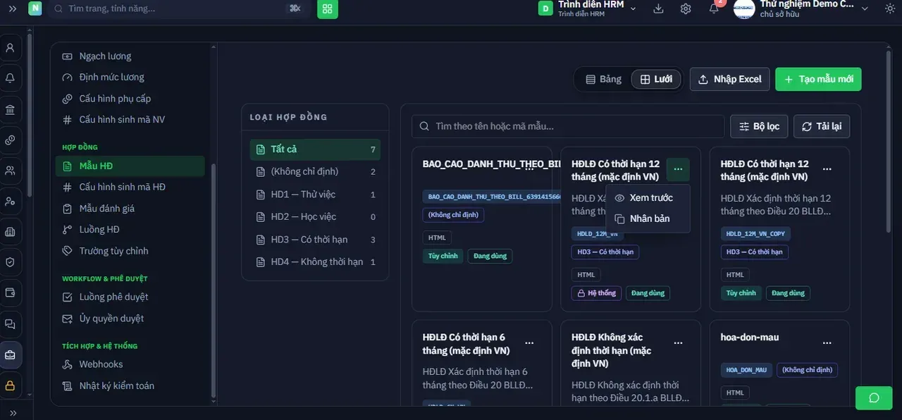The height and width of the screenshot is (420, 902).
Task: Open three-dot menu on hoa-don-mau card
Action: pyautogui.click(x=827, y=342)
